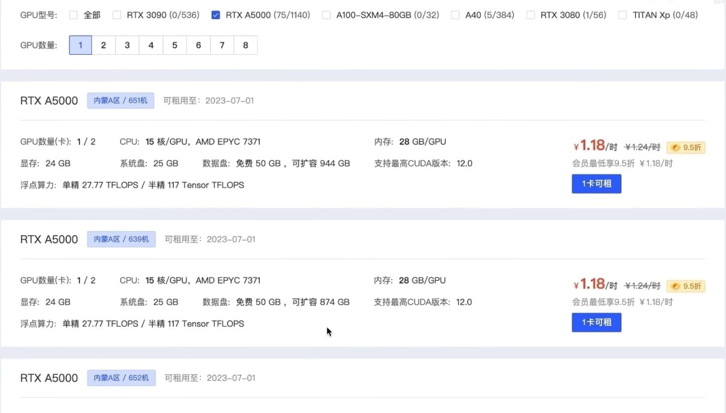726x413 pixels.
Task: Click the coin icon in second 9.5折 badge
Action: tap(675, 286)
